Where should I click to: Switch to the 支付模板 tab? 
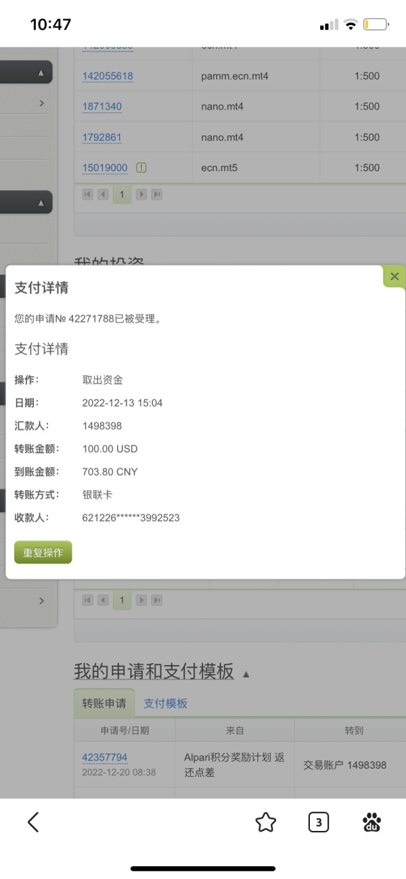(x=166, y=704)
